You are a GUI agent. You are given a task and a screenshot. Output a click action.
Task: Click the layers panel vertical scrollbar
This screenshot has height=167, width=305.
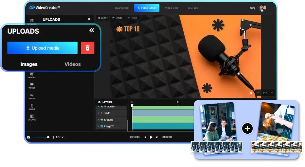pos(128,125)
